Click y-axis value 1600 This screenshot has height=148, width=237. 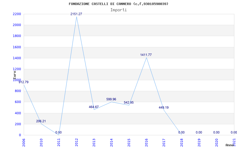(x=17, y=47)
